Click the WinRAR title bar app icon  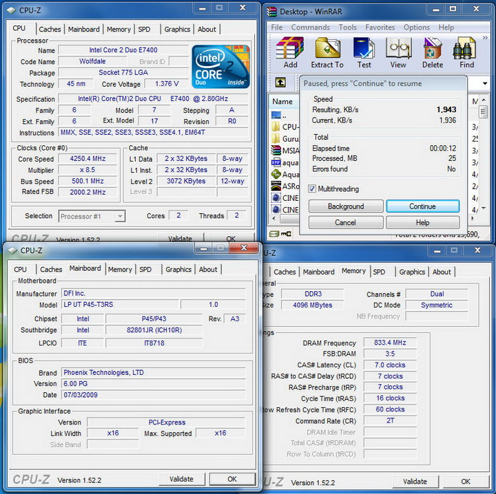(x=271, y=12)
